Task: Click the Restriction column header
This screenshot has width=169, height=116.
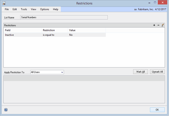Action: (x=55, y=30)
